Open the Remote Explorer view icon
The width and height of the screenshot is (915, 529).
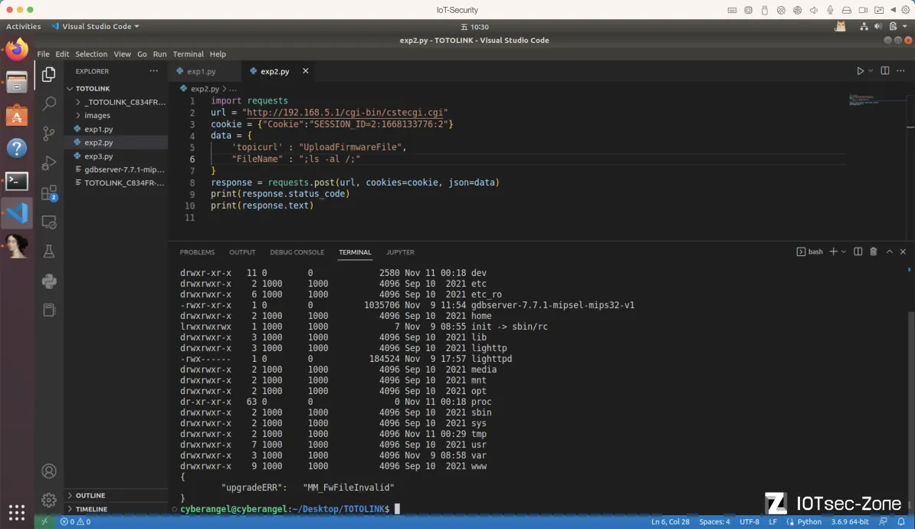tap(49, 222)
